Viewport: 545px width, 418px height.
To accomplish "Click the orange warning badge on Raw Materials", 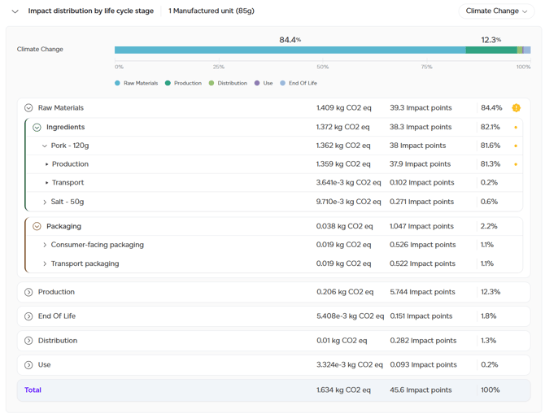I will coord(517,108).
